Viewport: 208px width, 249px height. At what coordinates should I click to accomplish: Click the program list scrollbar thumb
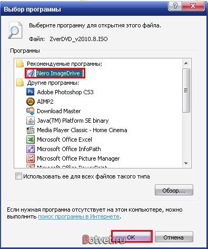pyautogui.click(x=186, y=91)
